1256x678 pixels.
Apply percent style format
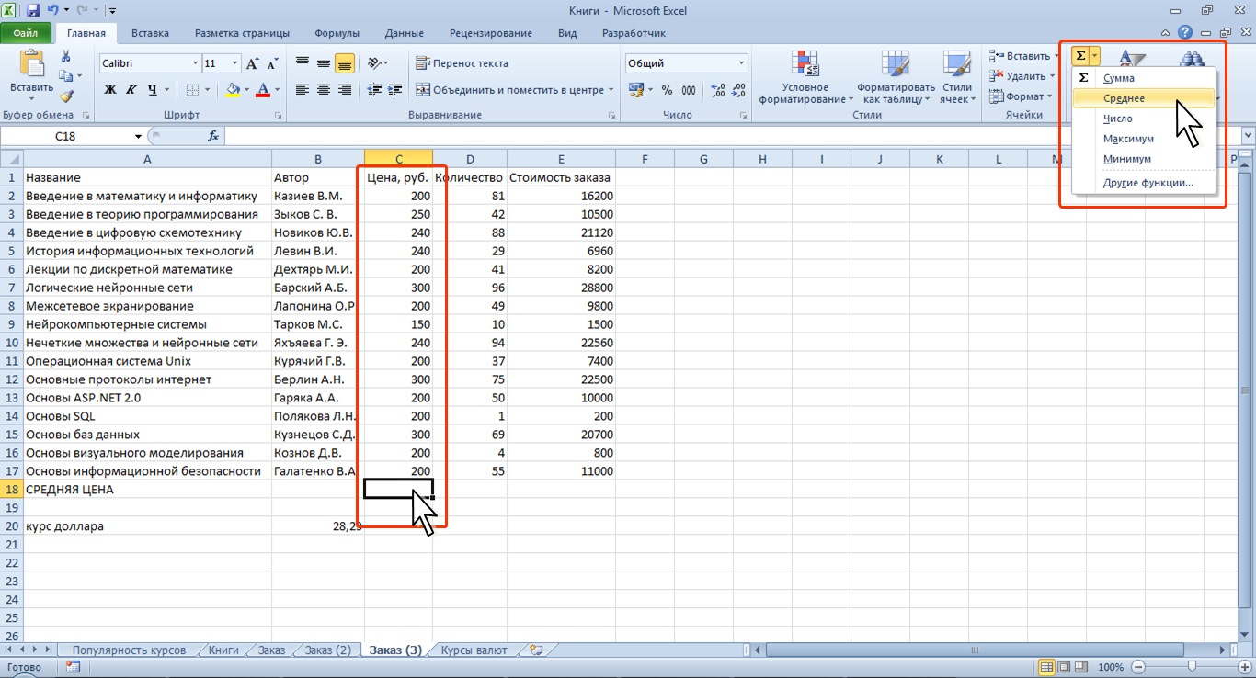tap(667, 90)
